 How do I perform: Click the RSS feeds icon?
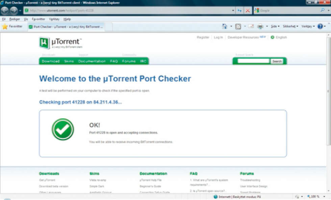[238, 26]
